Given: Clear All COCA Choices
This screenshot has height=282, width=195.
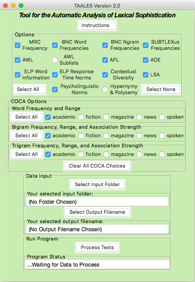Looking at the screenshot, I should pos(97,166).
